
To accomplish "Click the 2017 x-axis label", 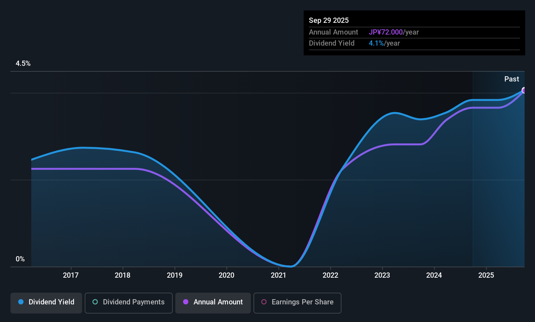I will [x=71, y=275].
